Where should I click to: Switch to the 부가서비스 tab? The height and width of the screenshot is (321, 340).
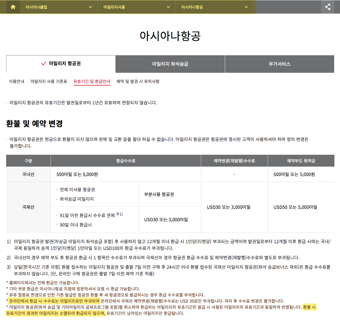pos(280,64)
